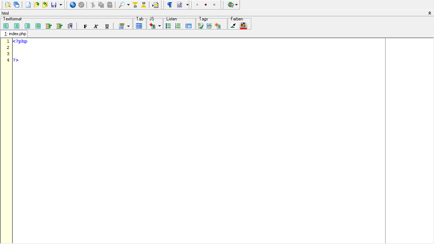Screen dimensions: 434x244
Task: Toggle the paragraph marks display
Action: pos(169,5)
